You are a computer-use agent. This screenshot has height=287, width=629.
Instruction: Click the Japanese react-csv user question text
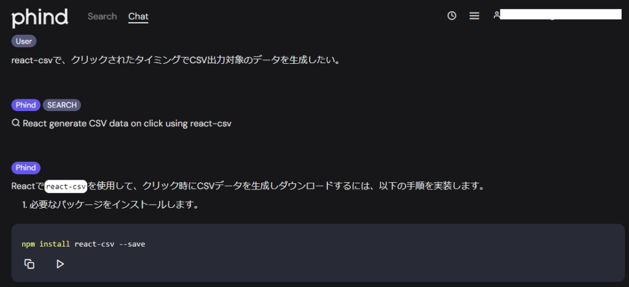[176, 61]
